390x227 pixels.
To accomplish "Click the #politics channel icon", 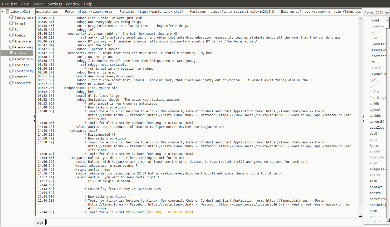I will [11, 65].
